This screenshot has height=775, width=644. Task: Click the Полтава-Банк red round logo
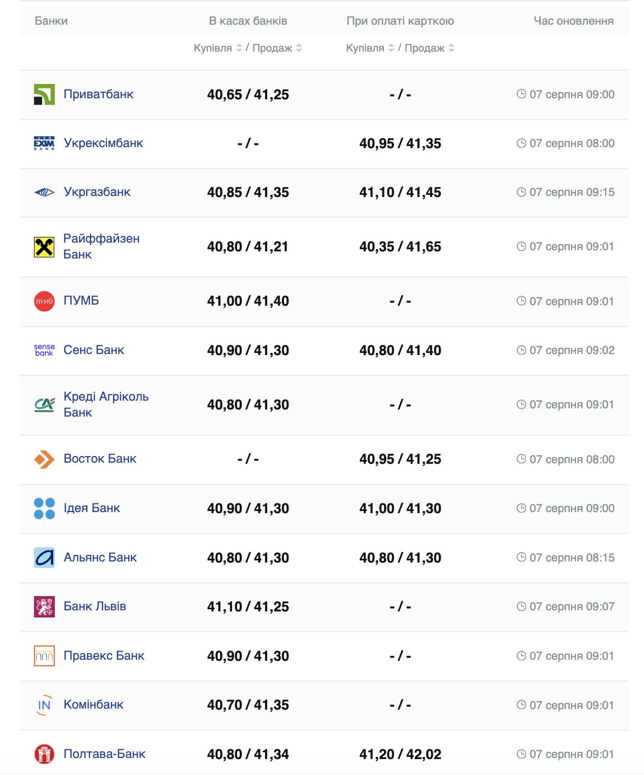point(44,754)
